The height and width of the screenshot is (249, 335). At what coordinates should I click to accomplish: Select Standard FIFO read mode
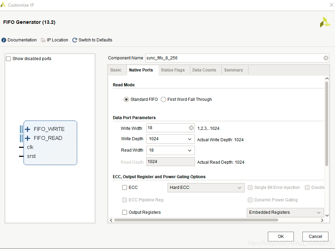tap(126, 99)
